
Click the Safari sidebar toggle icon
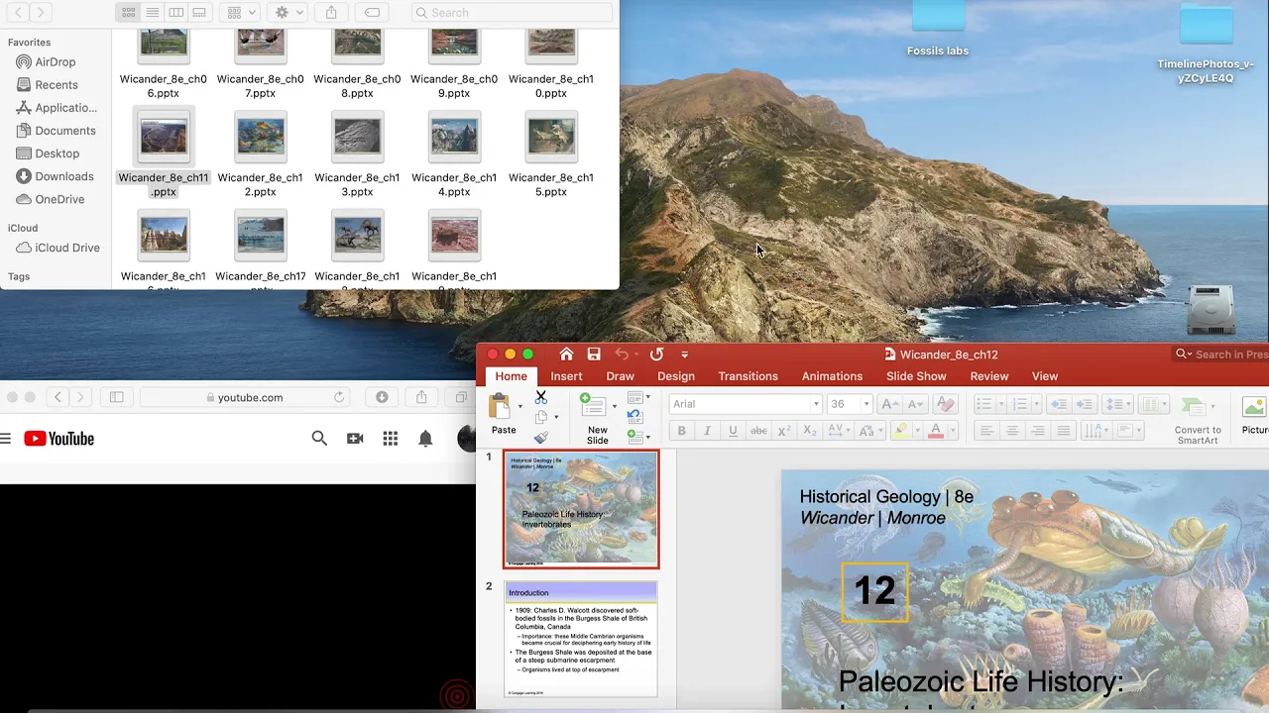coord(116,397)
